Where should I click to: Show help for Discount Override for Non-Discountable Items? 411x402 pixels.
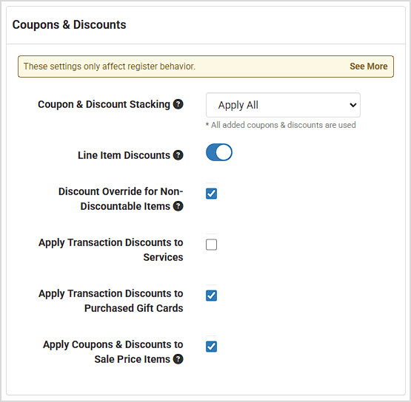178,206
